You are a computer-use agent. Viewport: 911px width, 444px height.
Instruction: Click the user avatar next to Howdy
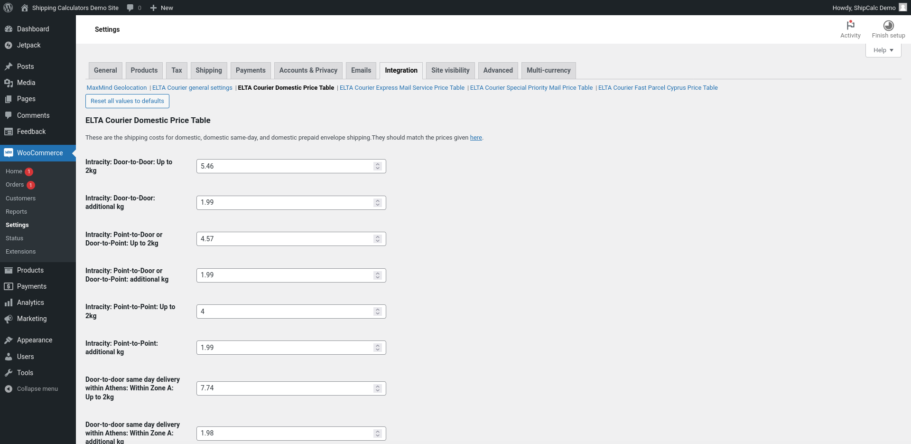point(902,8)
